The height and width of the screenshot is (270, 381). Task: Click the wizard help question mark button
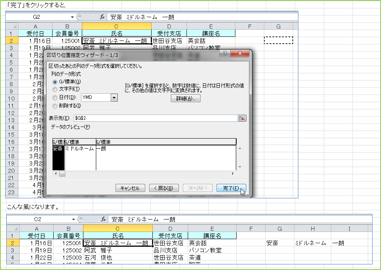(225, 53)
